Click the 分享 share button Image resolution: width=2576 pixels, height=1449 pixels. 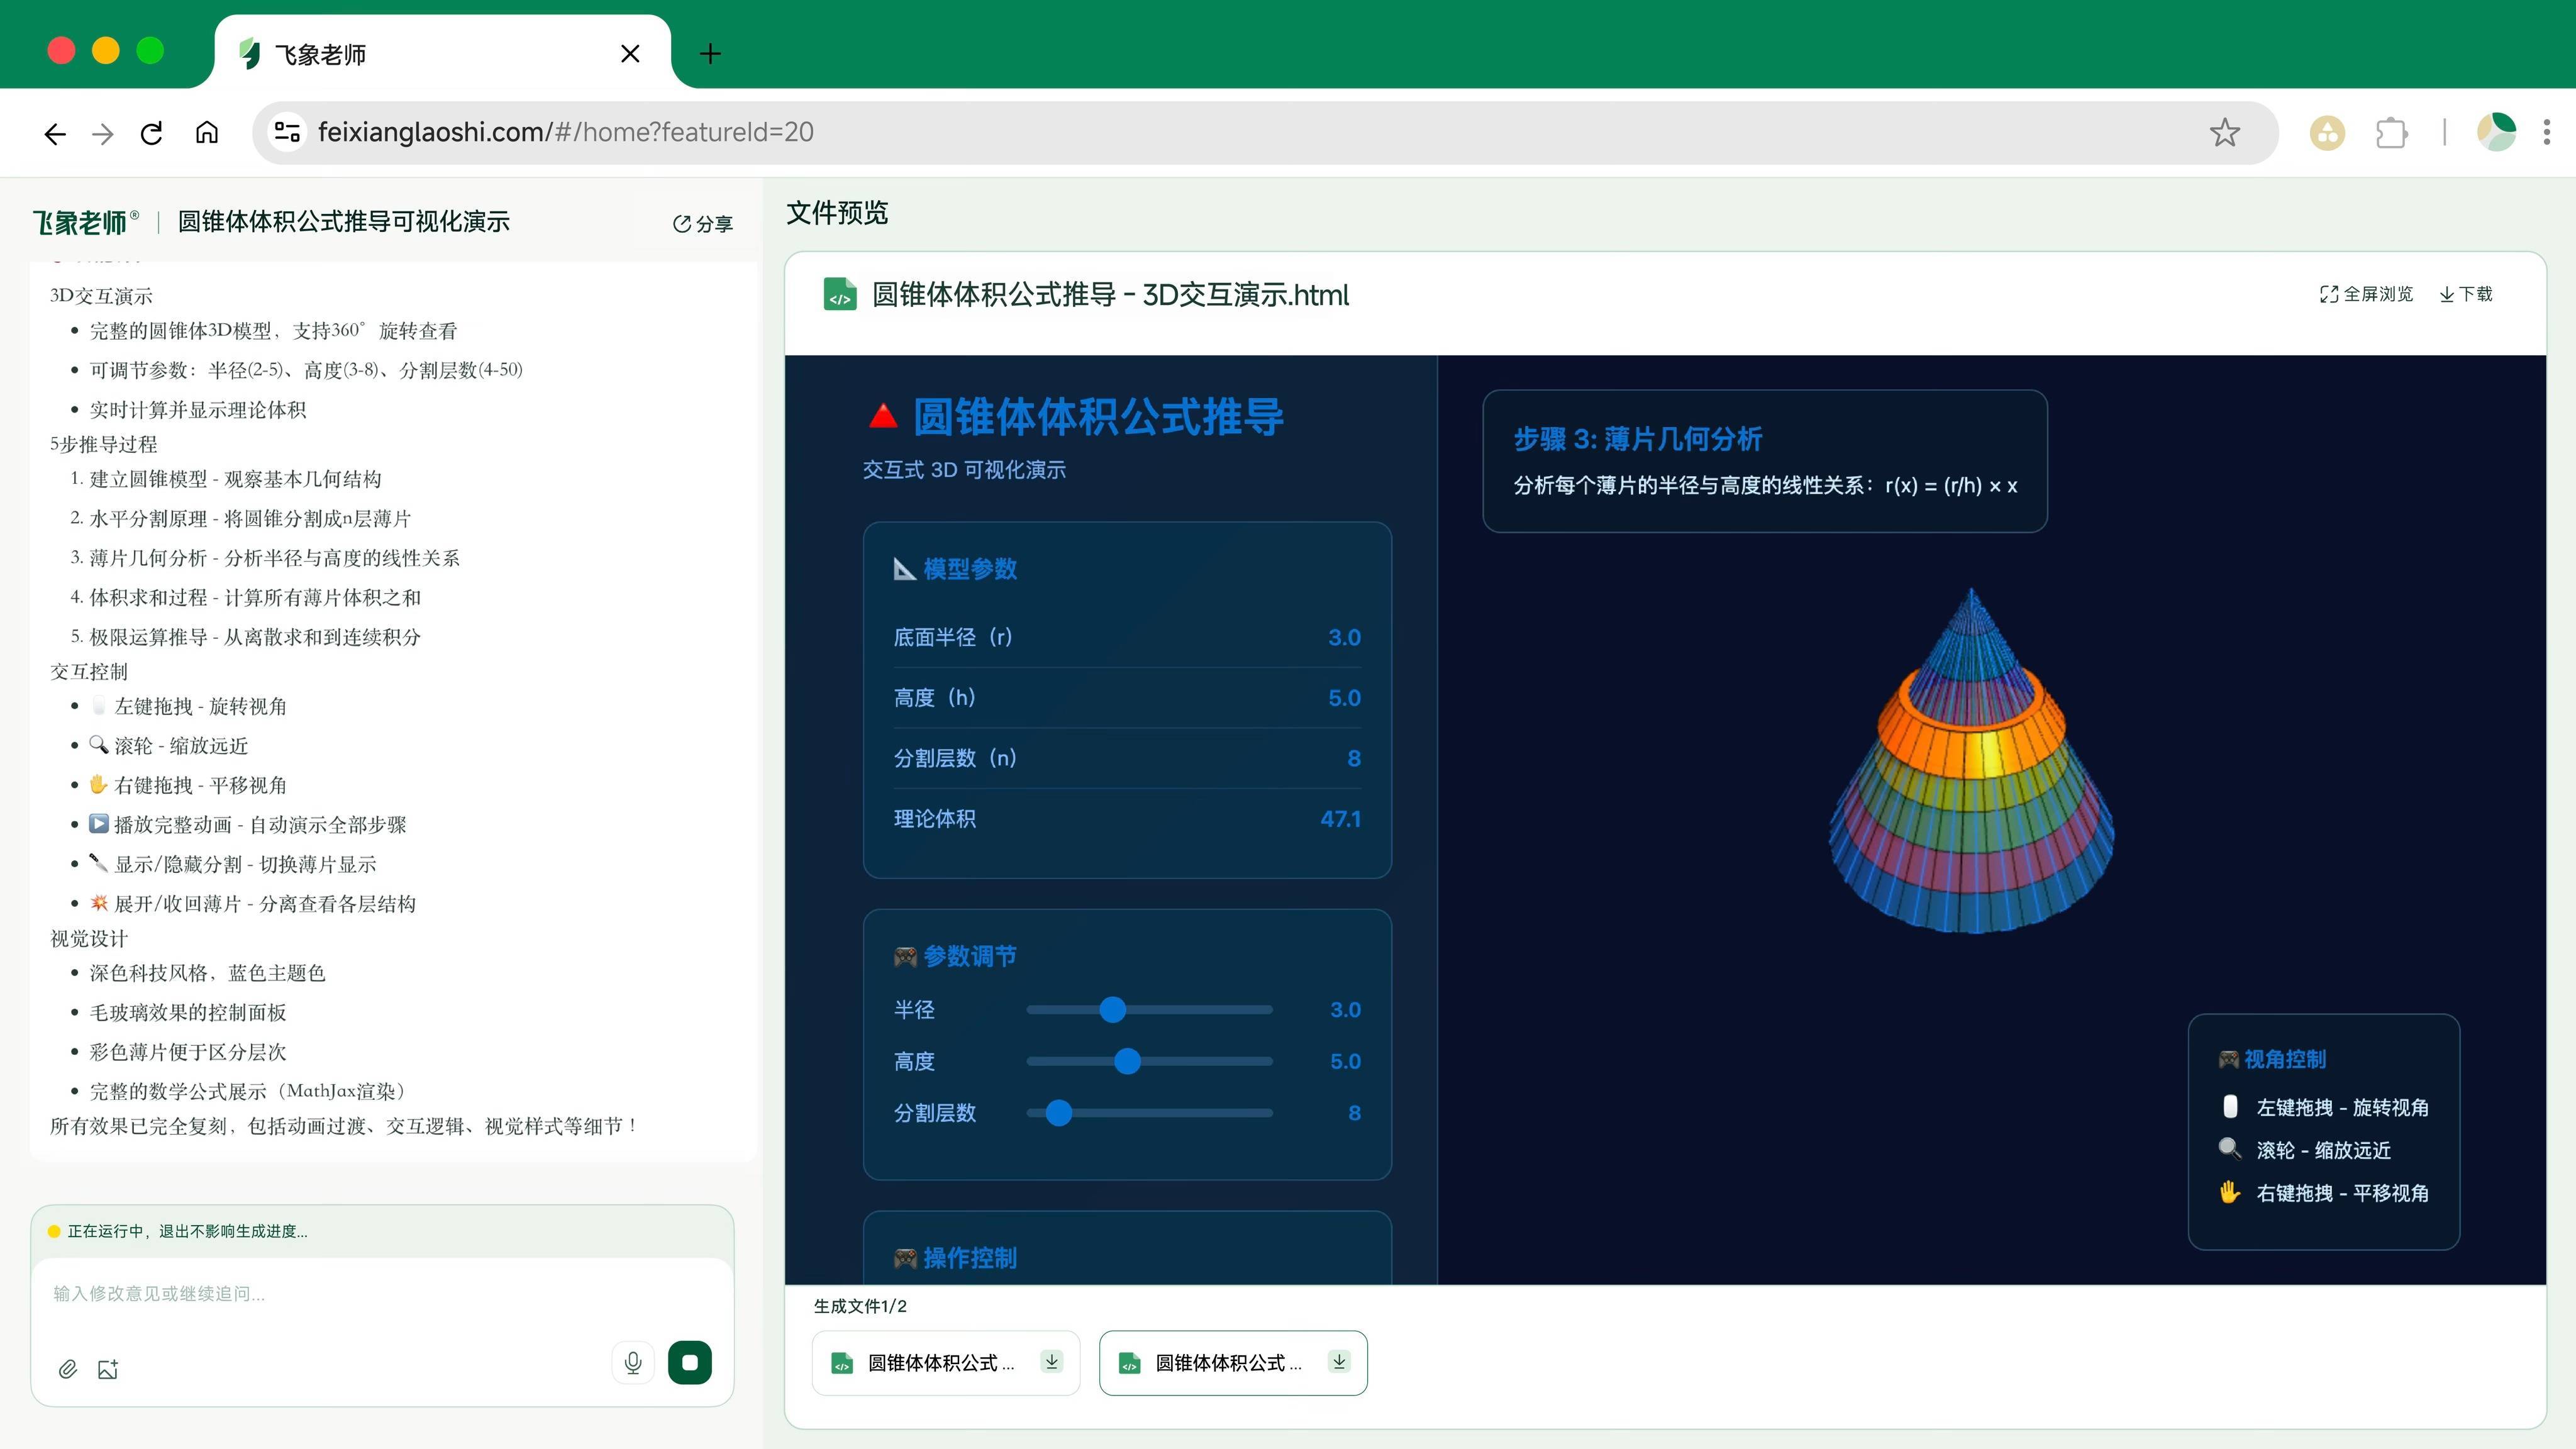[703, 223]
